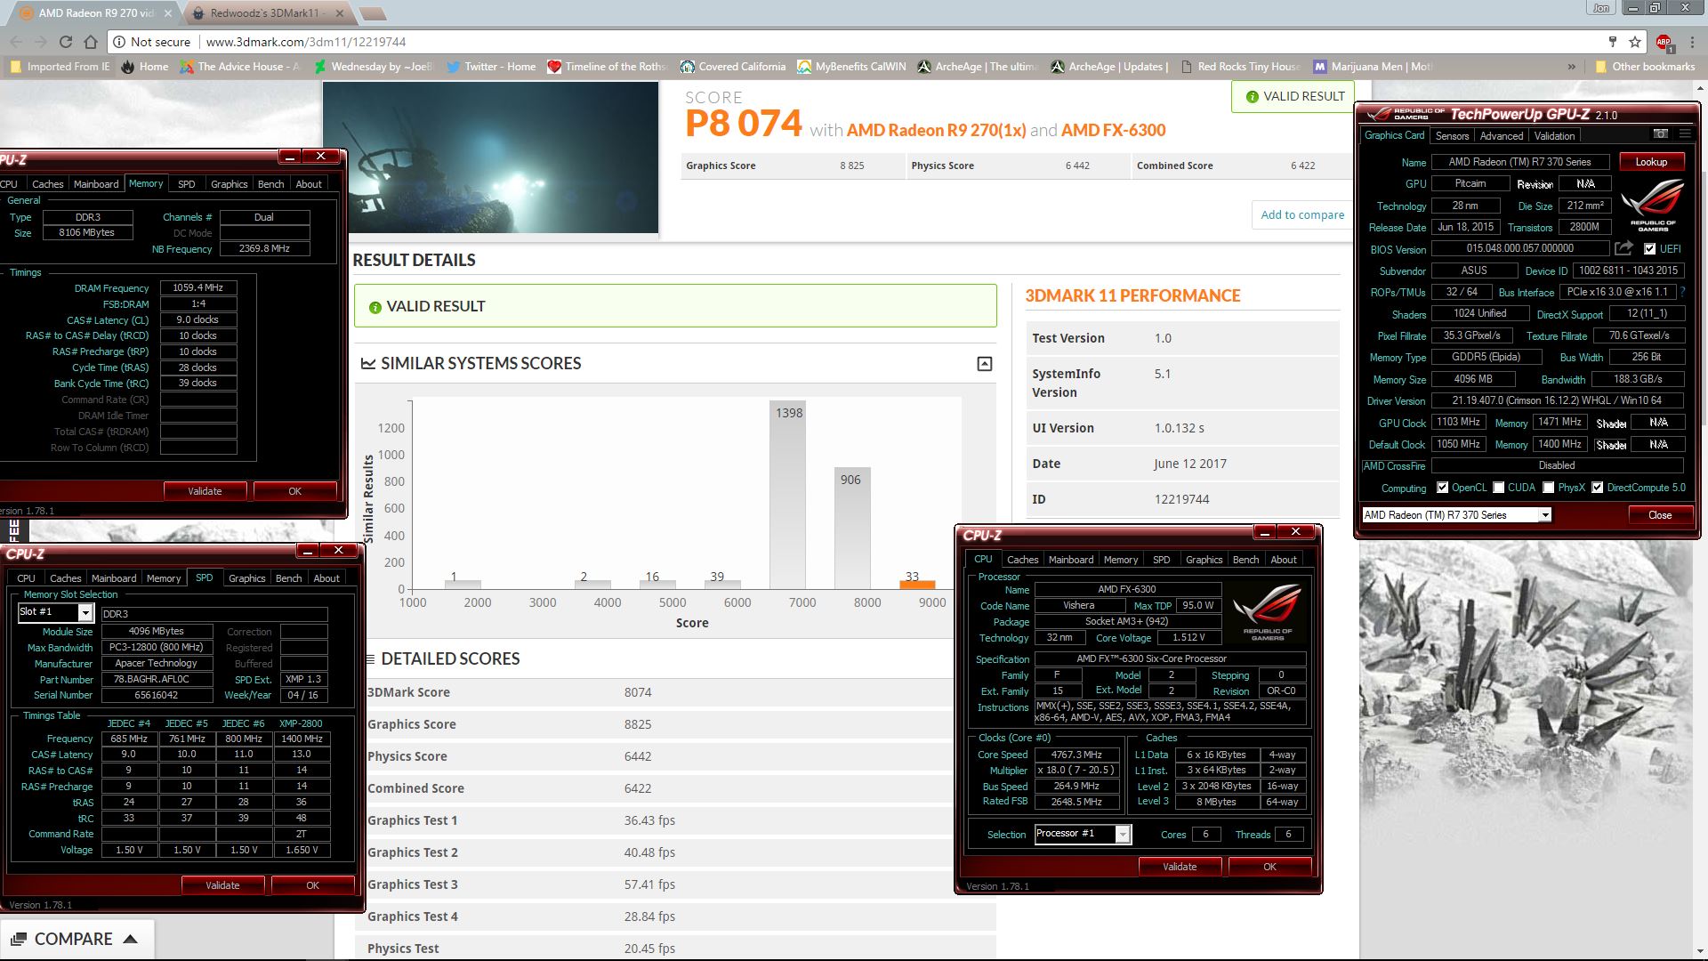Click the Jon profile button in title bar
Image resolution: width=1708 pixels, height=961 pixels.
pos(1600,8)
